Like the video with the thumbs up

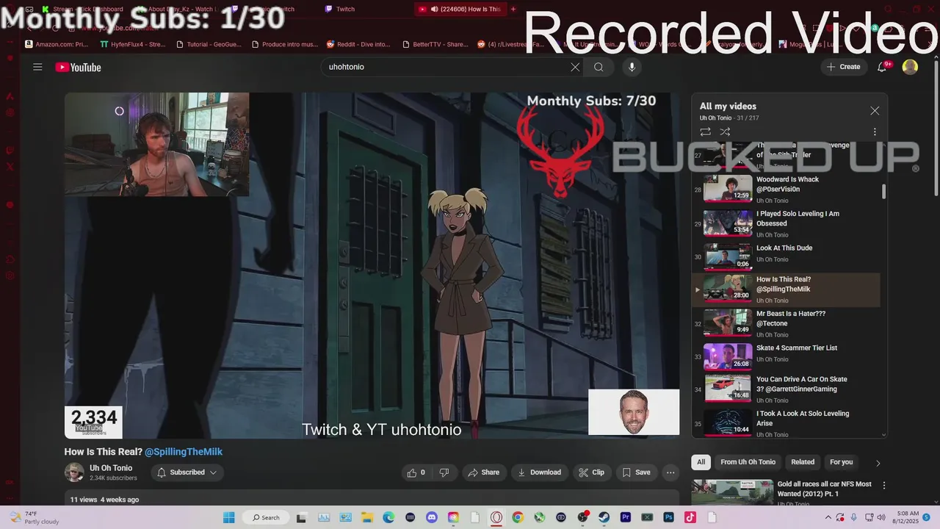click(416, 472)
